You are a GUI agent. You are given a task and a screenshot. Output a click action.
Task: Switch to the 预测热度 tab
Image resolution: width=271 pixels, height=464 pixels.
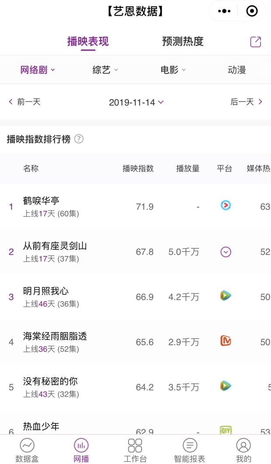coord(183,42)
